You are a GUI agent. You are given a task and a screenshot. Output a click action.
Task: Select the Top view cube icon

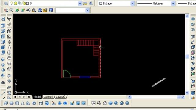pos(3,26)
